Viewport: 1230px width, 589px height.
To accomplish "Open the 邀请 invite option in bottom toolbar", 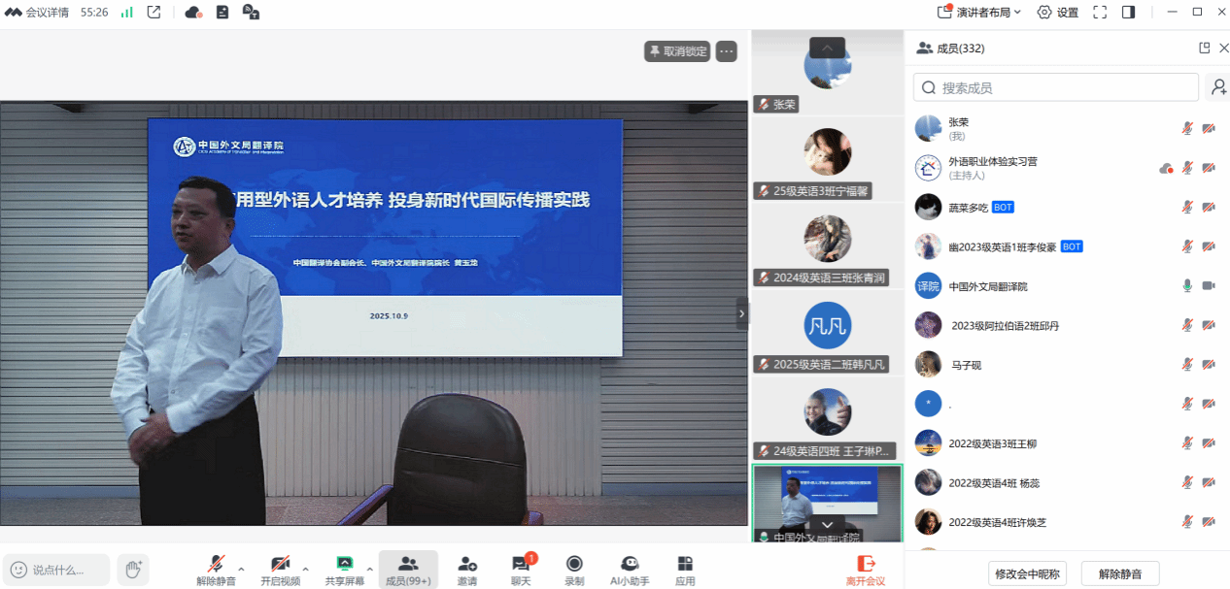I will coord(467,569).
